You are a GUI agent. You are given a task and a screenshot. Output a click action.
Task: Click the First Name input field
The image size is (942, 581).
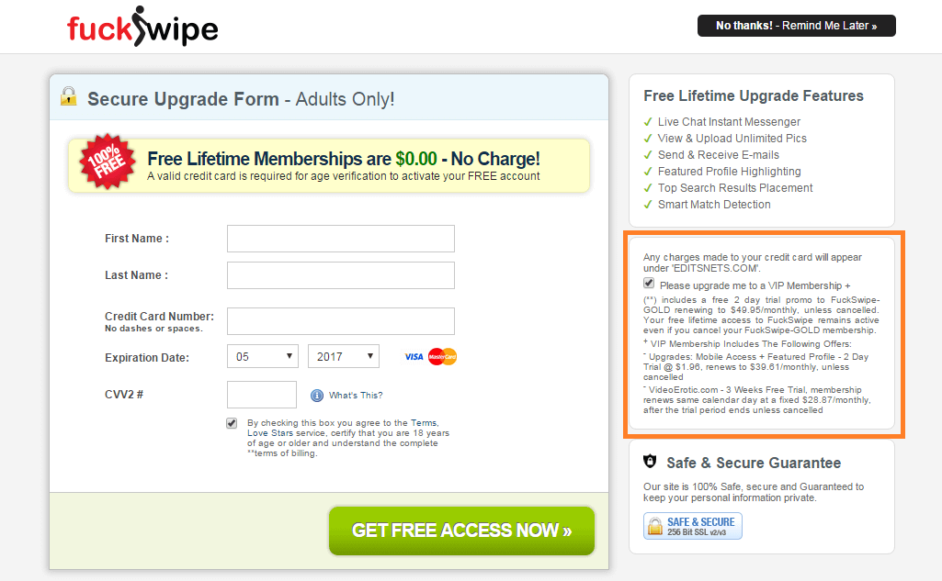(x=341, y=239)
